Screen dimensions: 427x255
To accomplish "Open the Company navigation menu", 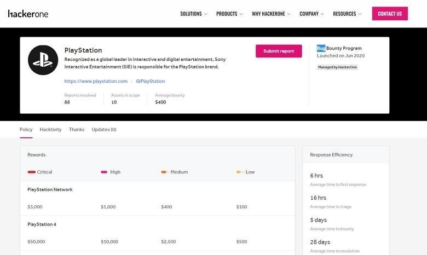I will [x=311, y=14].
